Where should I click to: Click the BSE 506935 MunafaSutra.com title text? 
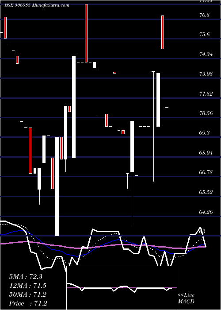37,5
